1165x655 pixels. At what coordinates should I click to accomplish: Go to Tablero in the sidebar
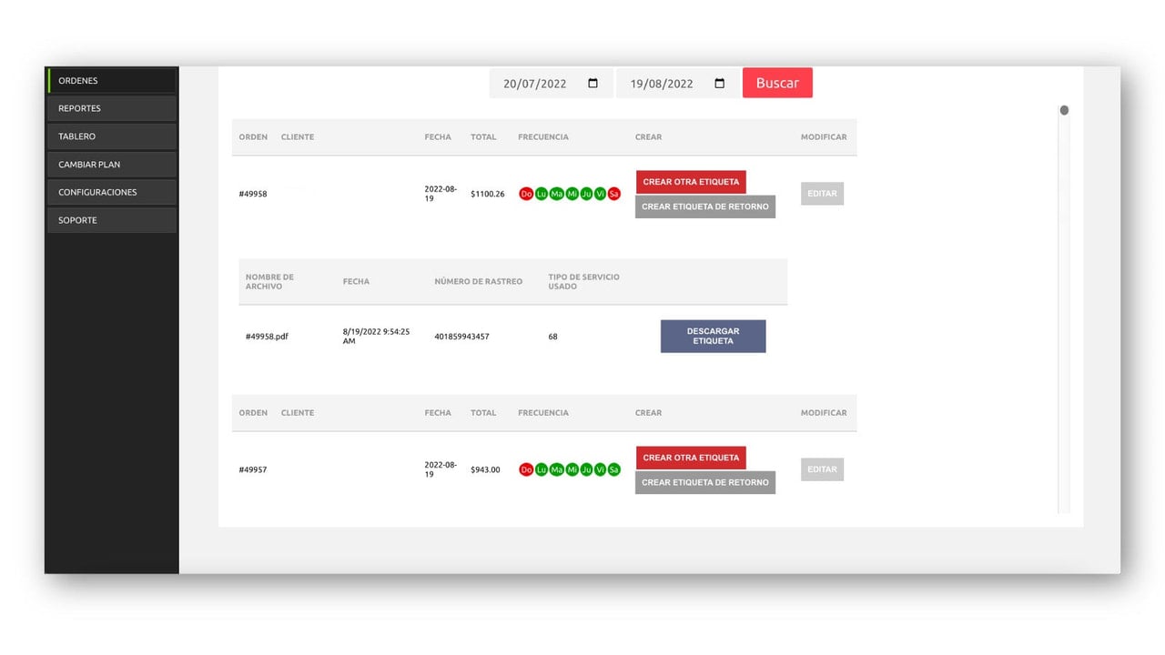[111, 136]
